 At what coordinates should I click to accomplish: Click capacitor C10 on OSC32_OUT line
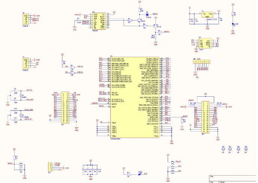(x=15, y=111)
